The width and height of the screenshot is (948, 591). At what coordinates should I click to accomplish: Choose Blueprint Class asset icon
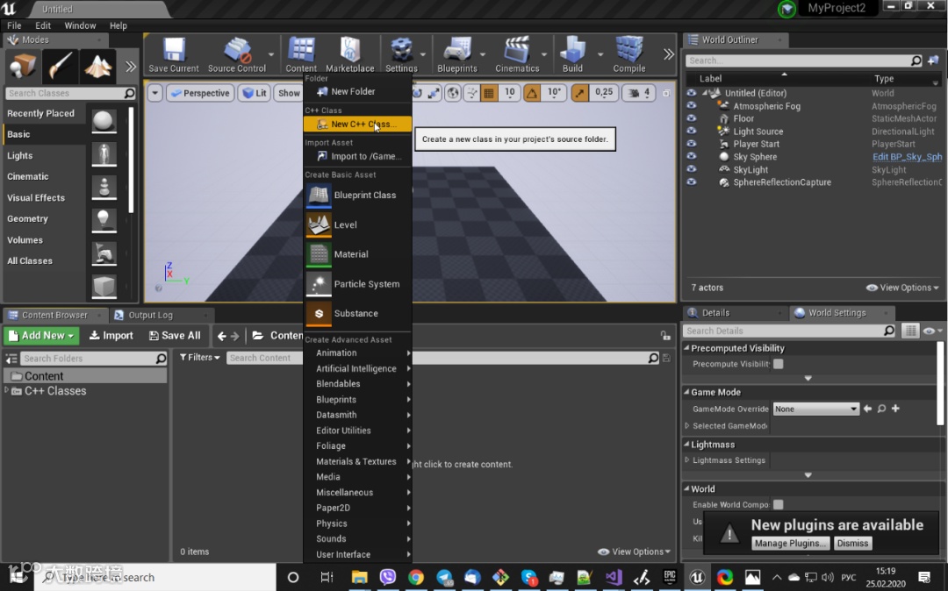pos(319,196)
